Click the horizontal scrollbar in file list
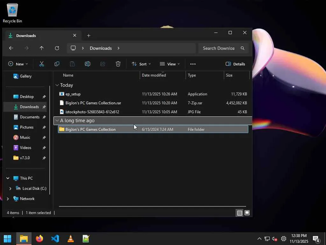The image size is (326, 245). pos(152,206)
